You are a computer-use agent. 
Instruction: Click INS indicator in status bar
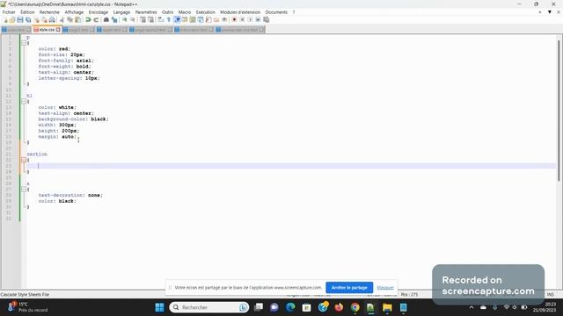(551, 295)
